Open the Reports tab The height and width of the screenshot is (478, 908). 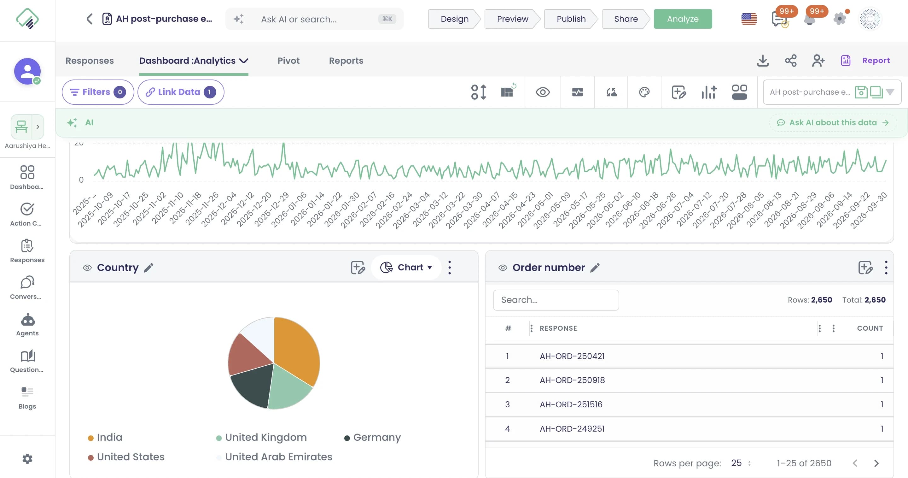click(x=346, y=61)
